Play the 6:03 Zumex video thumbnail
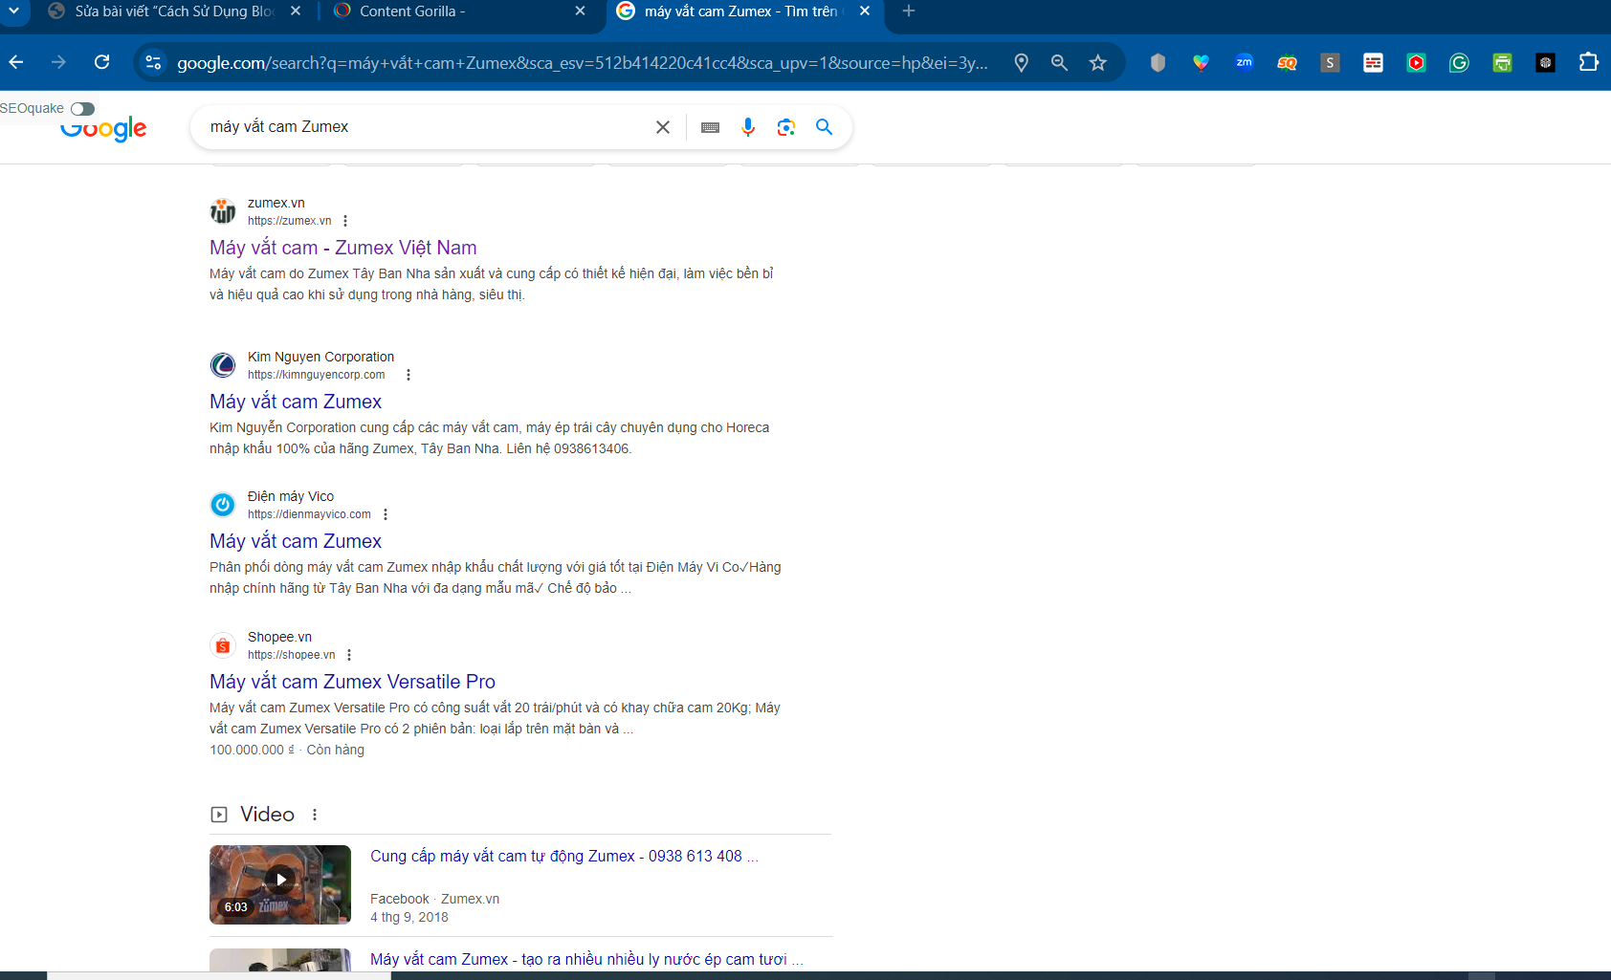The width and height of the screenshot is (1611, 980). [280, 884]
